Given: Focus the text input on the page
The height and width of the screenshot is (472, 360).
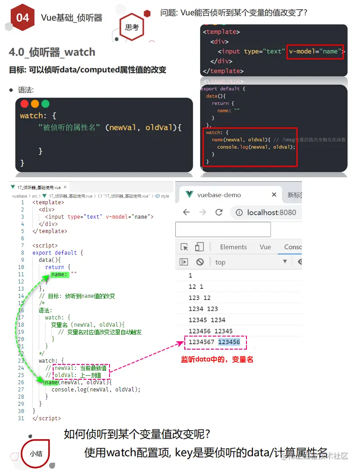Looking at the screenshot, I should tap(223, 229).
